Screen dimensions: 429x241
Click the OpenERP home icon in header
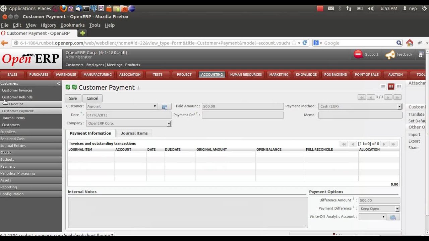pos(421,54)
